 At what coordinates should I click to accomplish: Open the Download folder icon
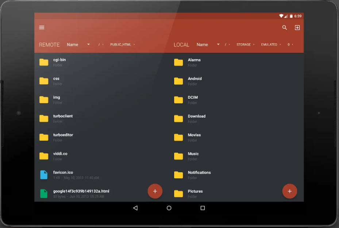click(x=178, y=118)
